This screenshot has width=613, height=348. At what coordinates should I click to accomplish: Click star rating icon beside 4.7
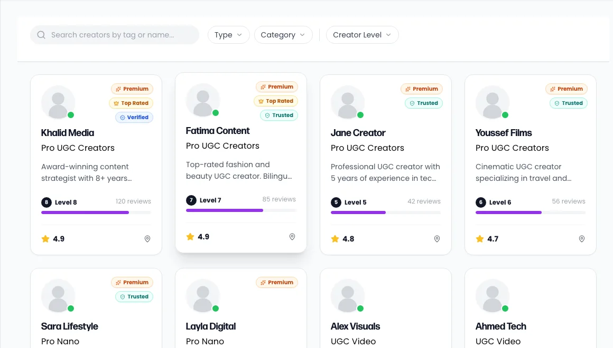(480, 239)
